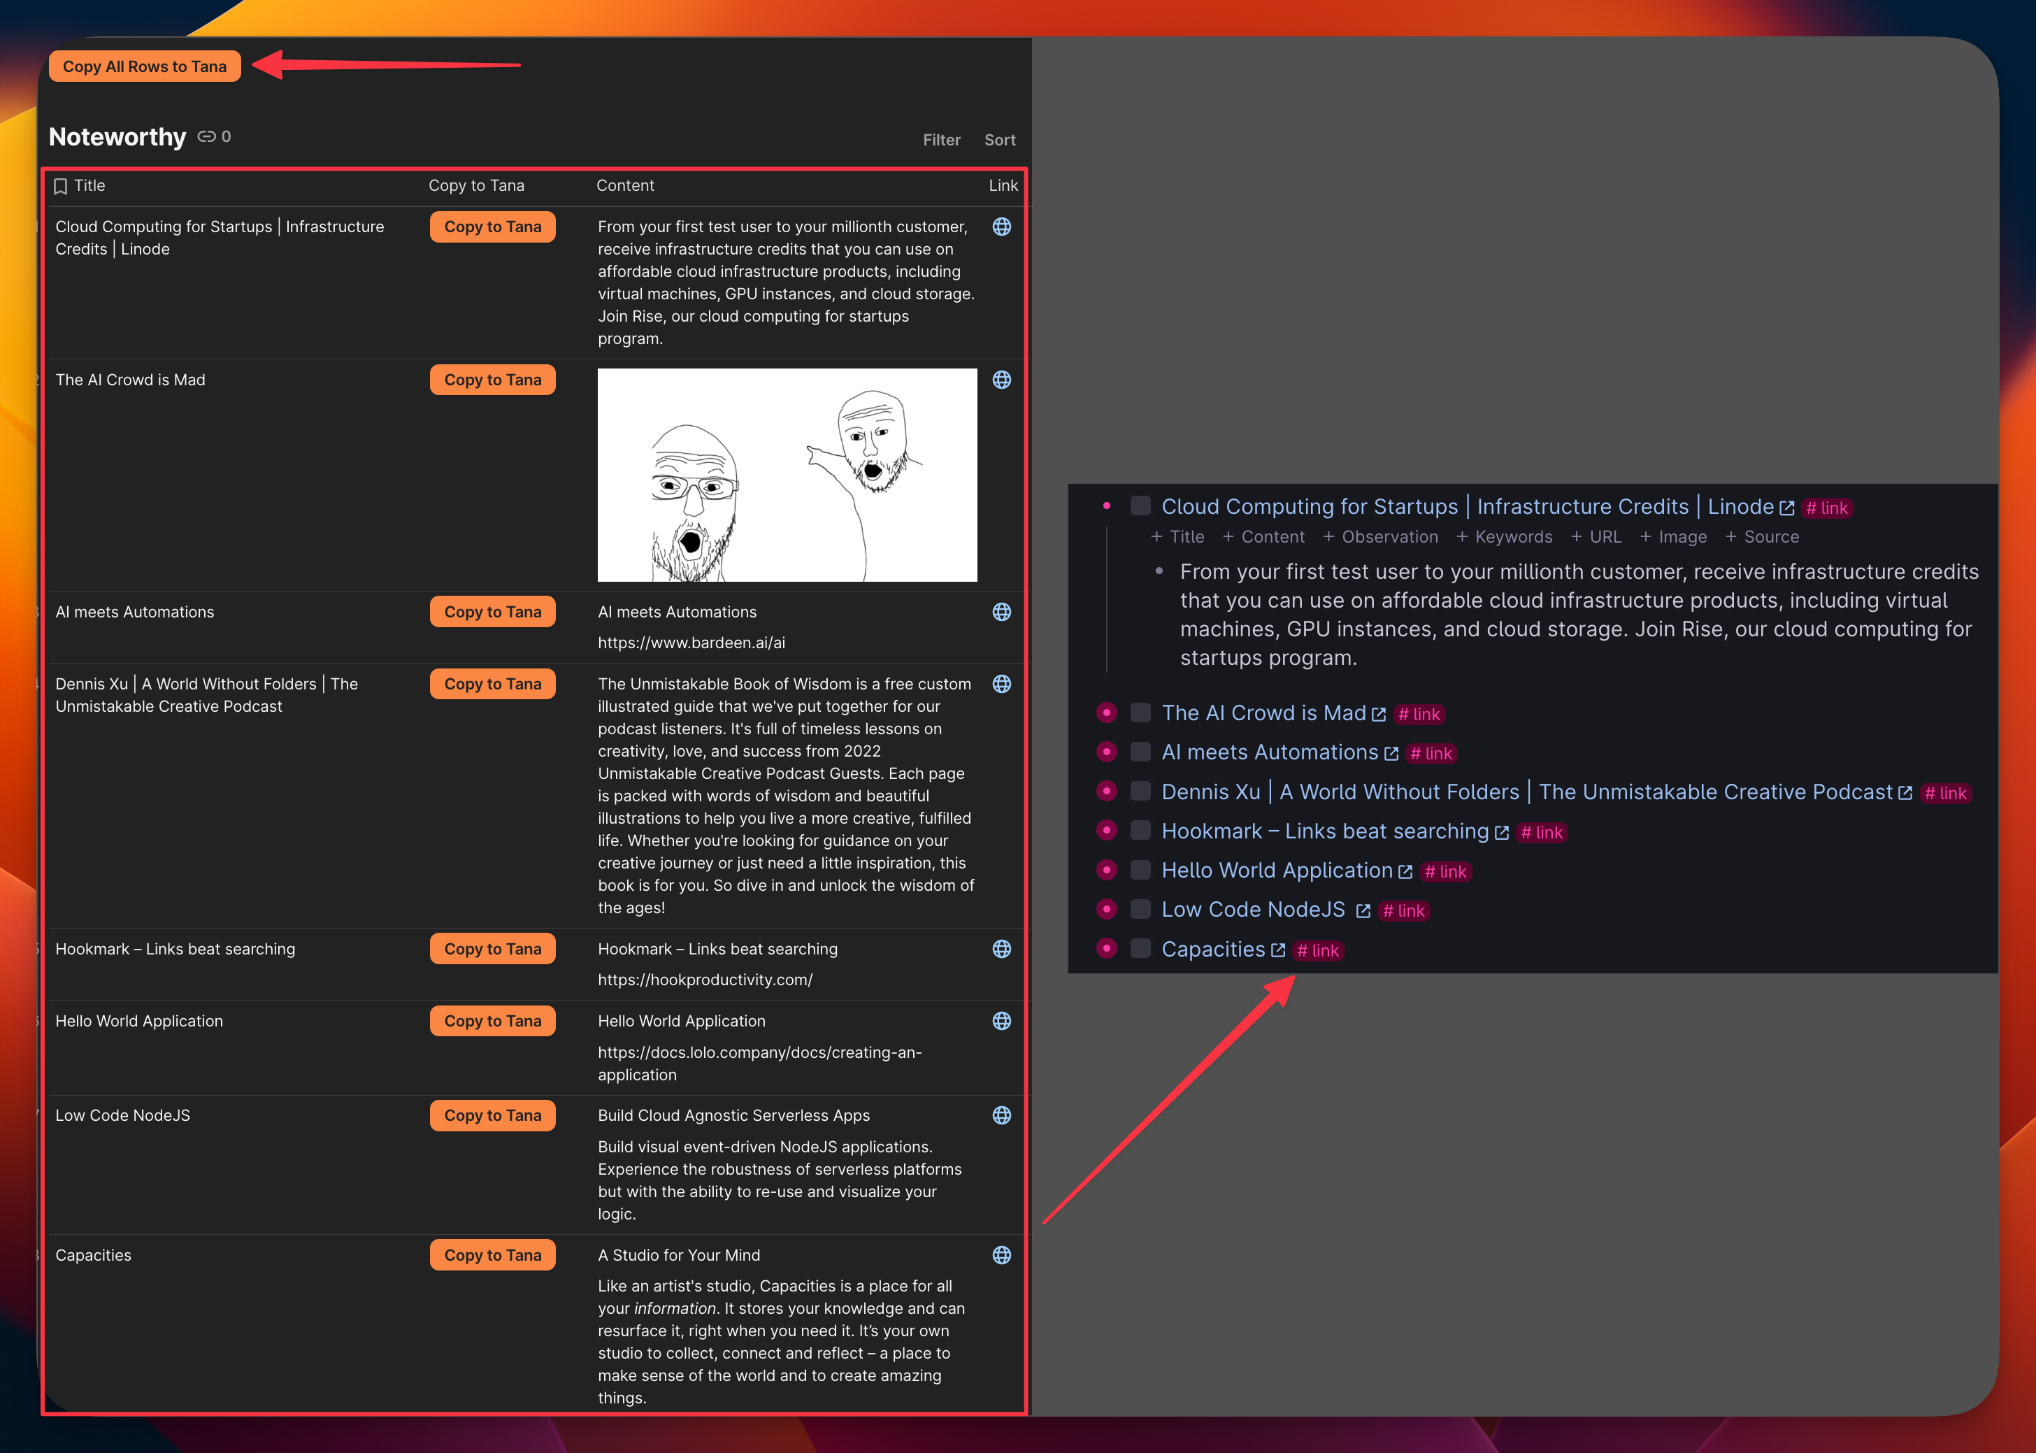The image size is (2036, 1453).
Task: Tick checkbox for The AI Crowd is Mad node
Action: [1140, 713]
